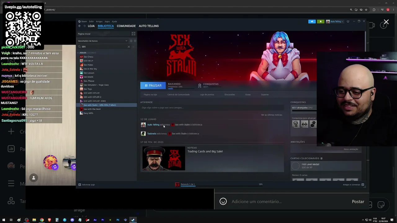Open Amigos e conversas friends list
This screenshot has height=223, width=397.
[x=354, y=185]
